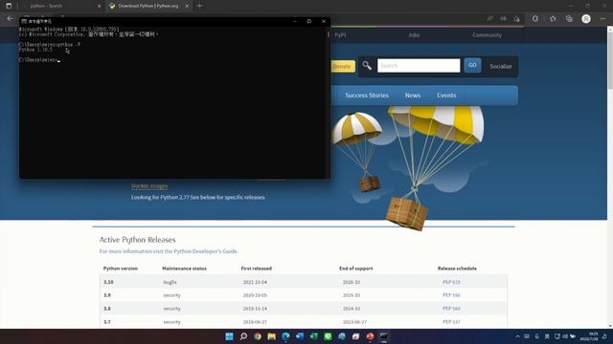This screenshot has height=344, width=613.
Task: Open Edge Collections icon
Action: coord(569,18)
